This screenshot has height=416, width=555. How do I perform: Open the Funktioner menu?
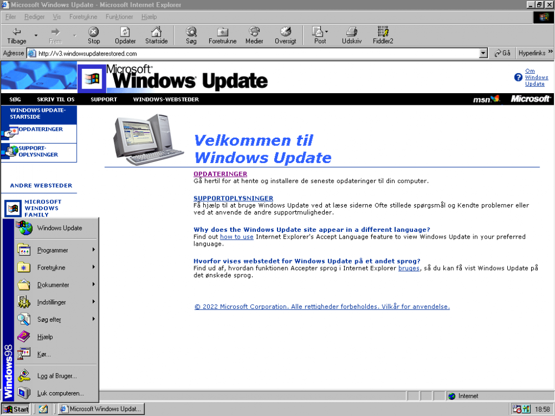tap(119, 17)
